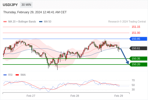The height and width of the screenshot is (100, 148).
Task: Click the Feb 28 date axis label
Action: pos(75,96)
